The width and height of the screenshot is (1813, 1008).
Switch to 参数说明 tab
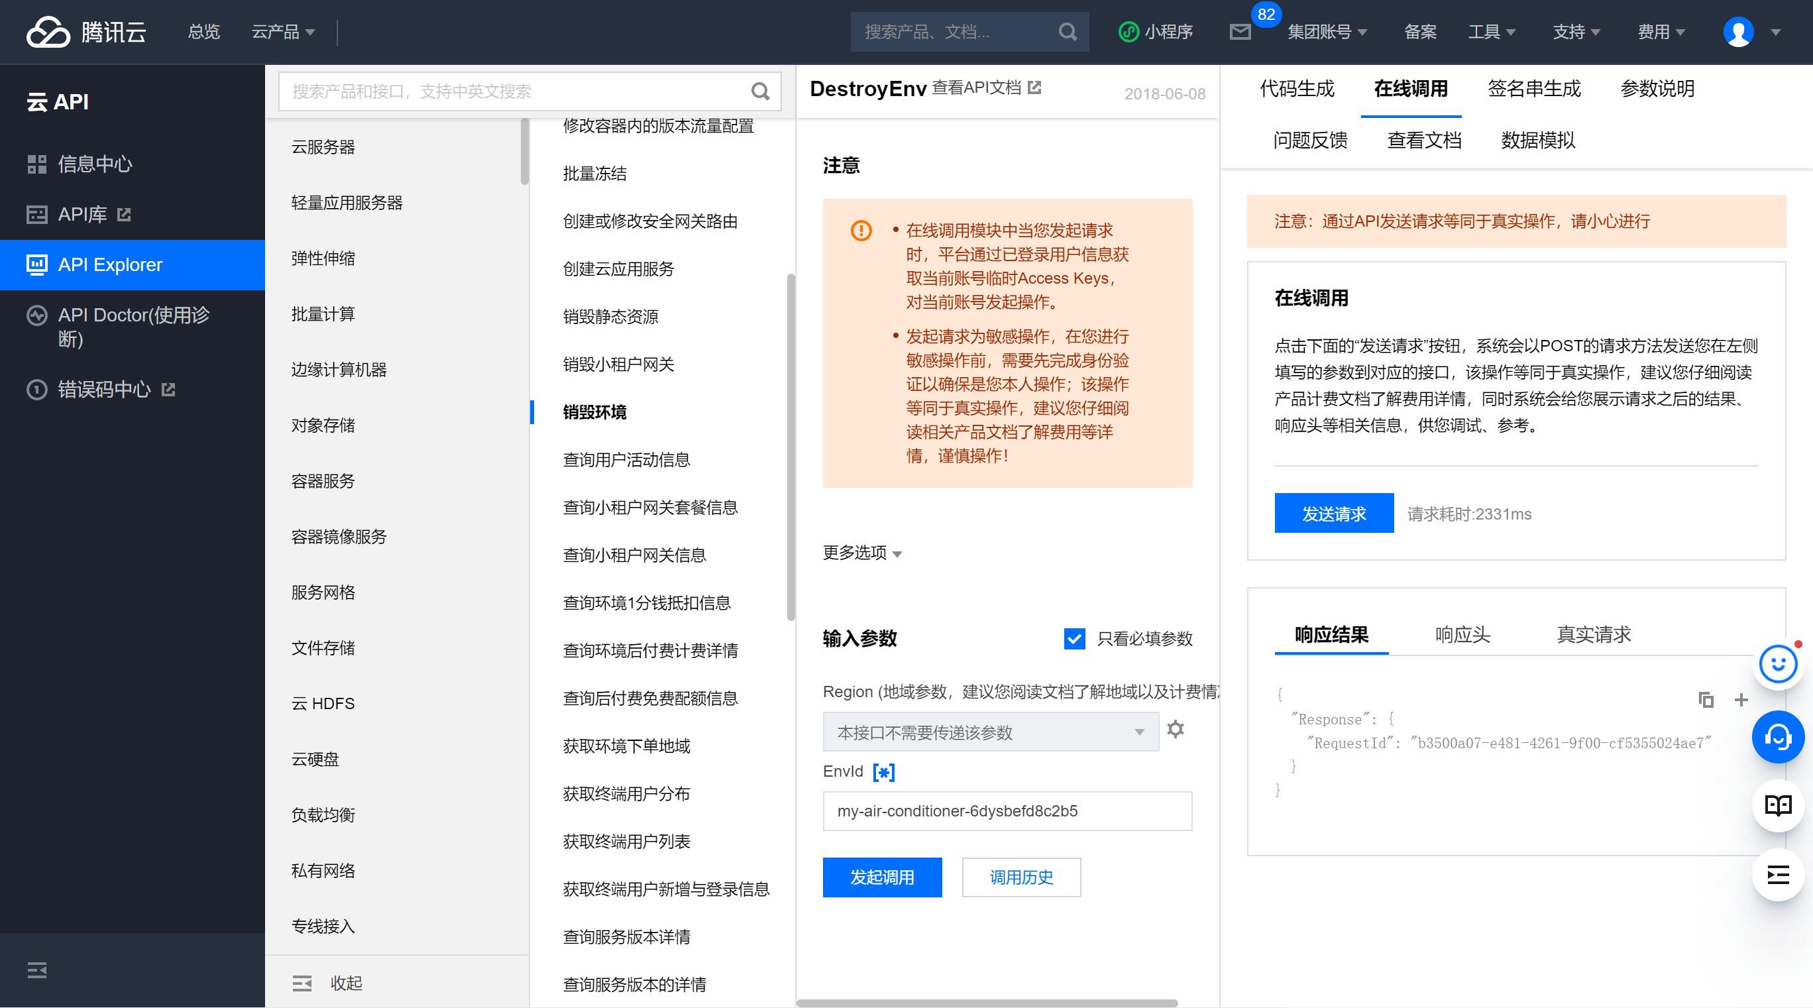1657,89
